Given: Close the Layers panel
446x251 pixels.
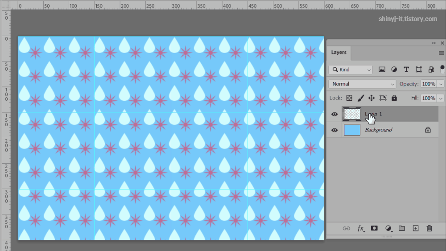Looking at the screenshot, I should 442,43.
